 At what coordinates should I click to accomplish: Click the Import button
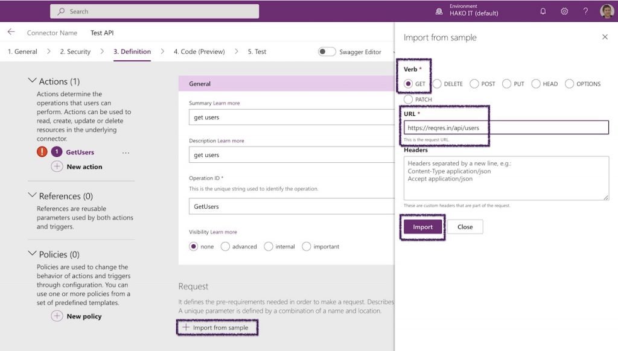[x=422, y=227]
